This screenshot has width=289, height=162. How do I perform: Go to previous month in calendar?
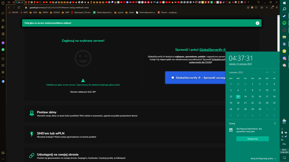(x=267, y=72)
